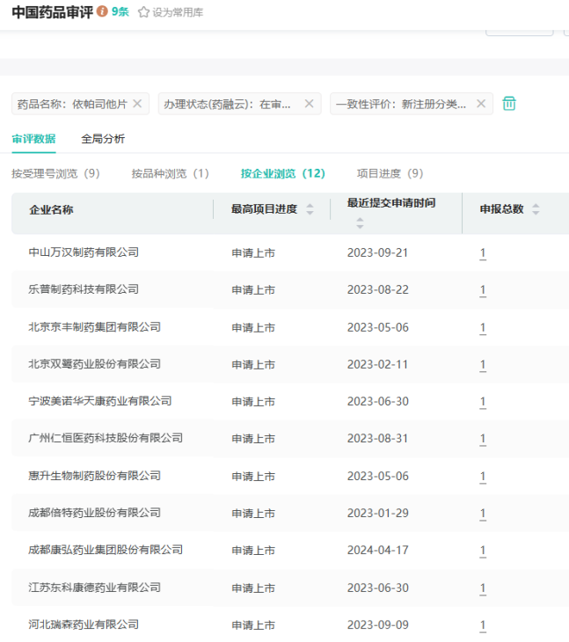Select the 按企业浏览 view

(282, 173)
